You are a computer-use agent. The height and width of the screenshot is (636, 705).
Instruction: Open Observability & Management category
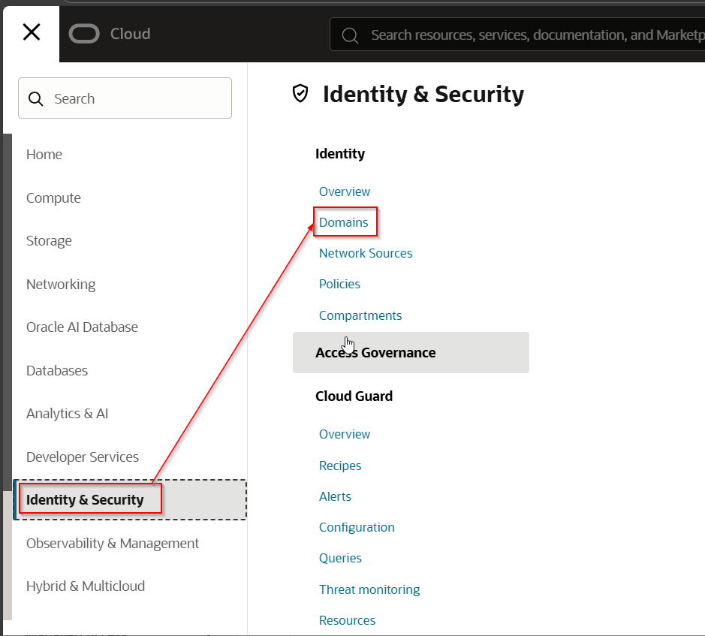click(113, 544)
